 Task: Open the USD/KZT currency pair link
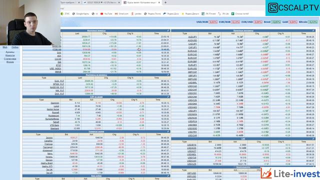[x=192, y=151]
